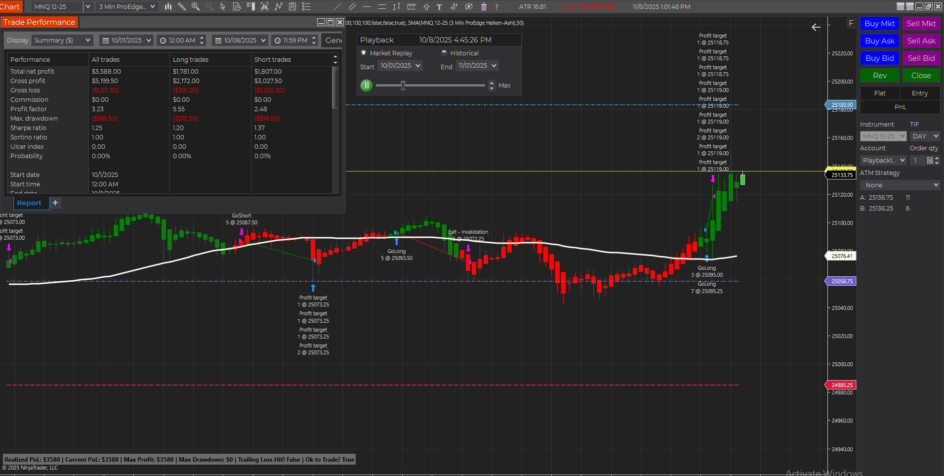This screenshot has height=476, width=944.
Task: Adjust the playback speed slider handle
Action: click(x=403, y=86)
